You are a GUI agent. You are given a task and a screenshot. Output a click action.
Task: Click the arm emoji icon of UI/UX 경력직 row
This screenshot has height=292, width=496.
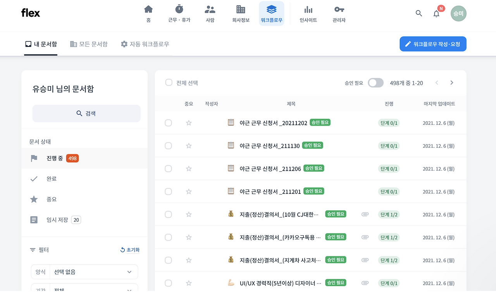pos(231,283)
